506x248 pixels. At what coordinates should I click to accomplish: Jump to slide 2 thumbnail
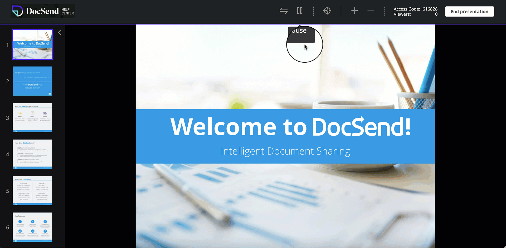32,81
